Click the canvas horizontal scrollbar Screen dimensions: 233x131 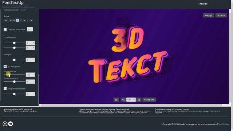coord(131,105)
